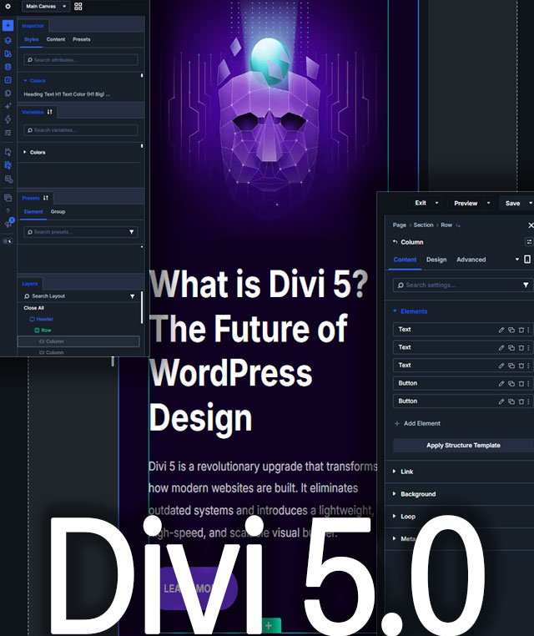
Task: Select the Element presets tab
Action: point(33,212)
